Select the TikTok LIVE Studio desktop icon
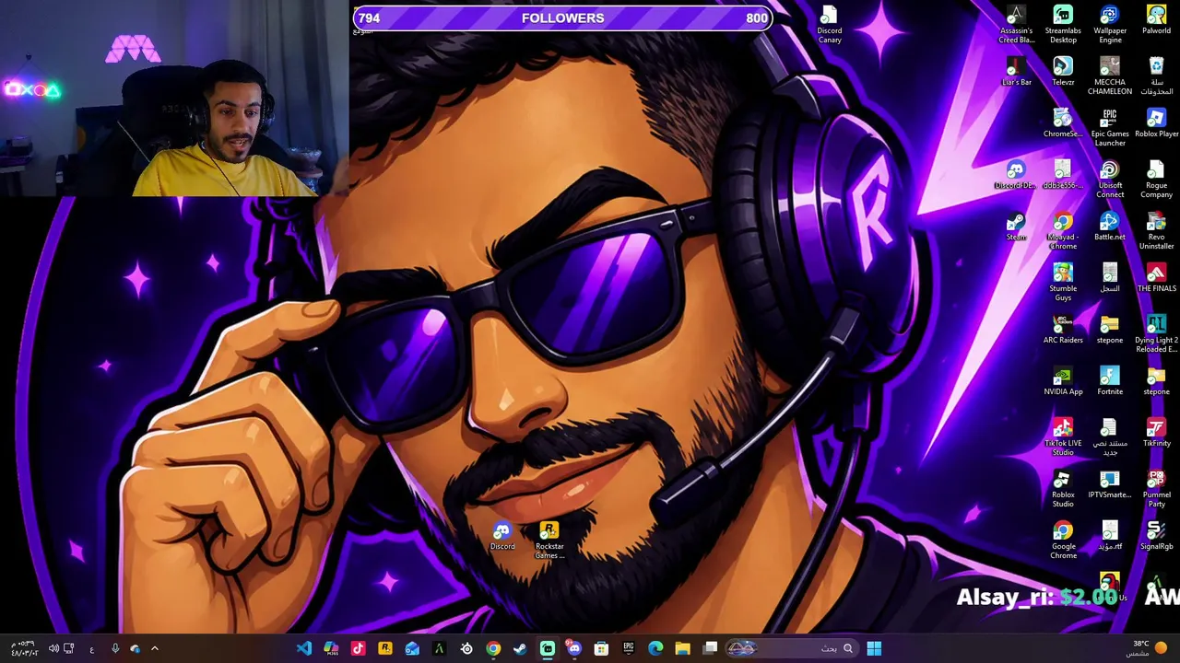 [x=1063, y=437]
